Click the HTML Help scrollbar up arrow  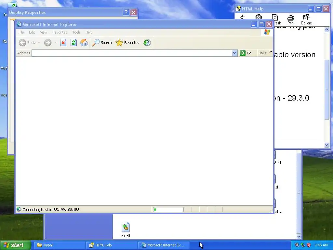pos(326,30)
